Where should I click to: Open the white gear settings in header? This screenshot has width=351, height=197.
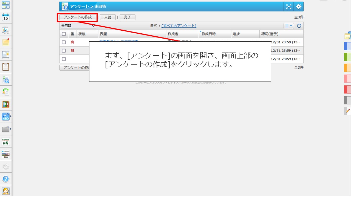click(299, 7)
